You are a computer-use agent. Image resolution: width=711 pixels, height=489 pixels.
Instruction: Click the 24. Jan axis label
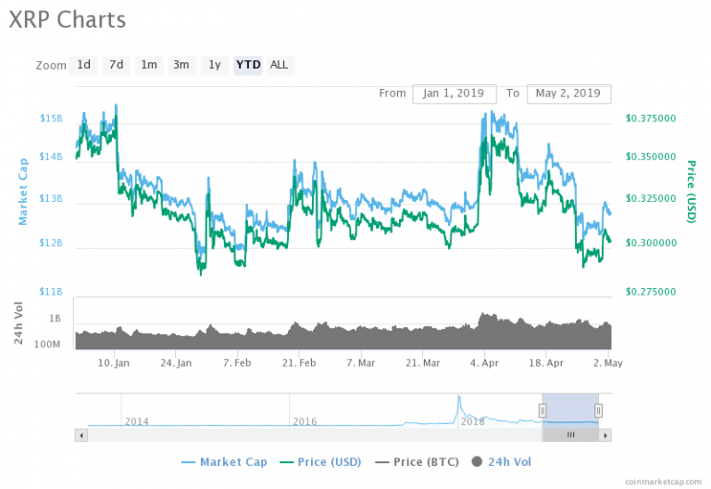[176, 363]
